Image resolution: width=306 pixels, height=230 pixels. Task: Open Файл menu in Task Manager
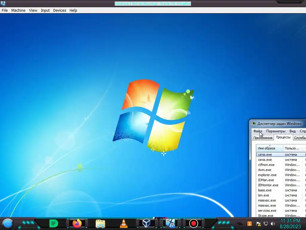pos(258,131)
